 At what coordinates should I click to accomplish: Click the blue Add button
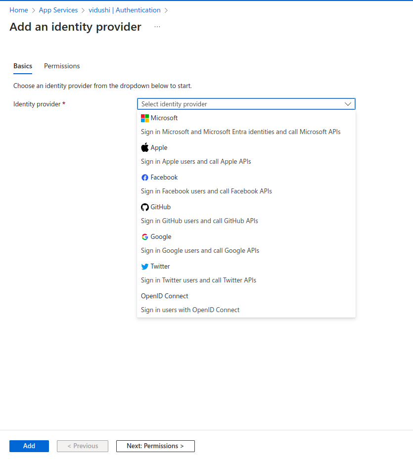point(29,446)
